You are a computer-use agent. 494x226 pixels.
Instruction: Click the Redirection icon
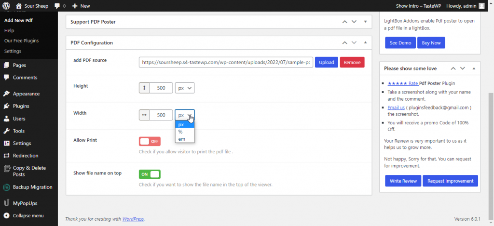7,156
